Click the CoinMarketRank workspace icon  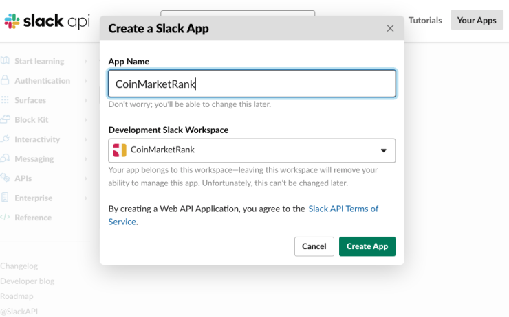pos(120,150)
